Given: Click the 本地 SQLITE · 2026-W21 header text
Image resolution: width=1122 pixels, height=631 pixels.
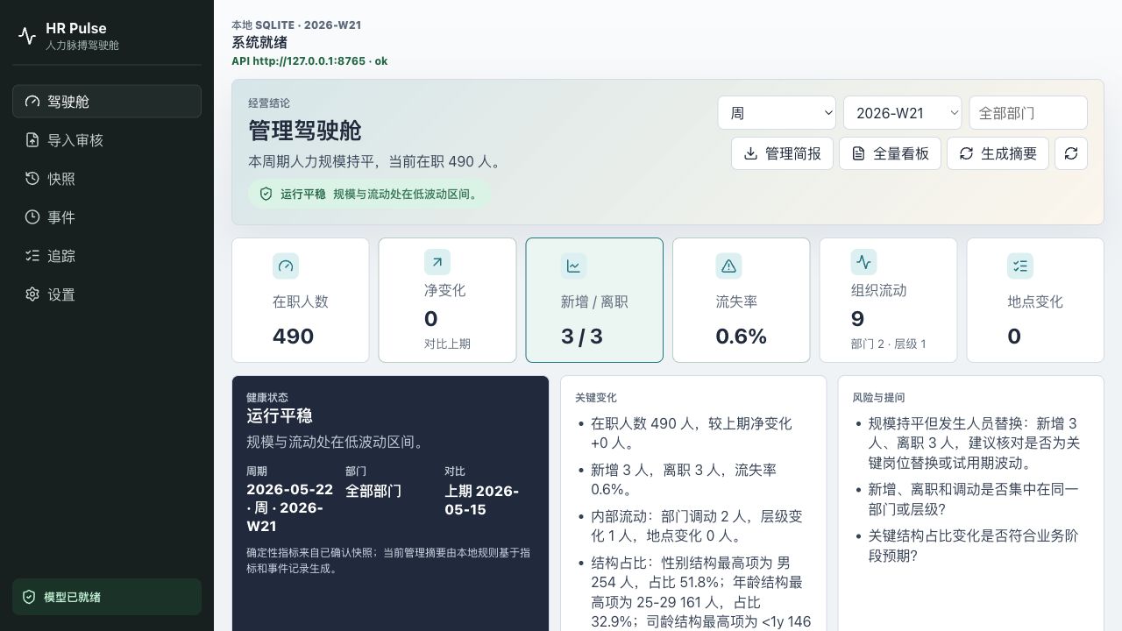Looking at the screenshot, I should point(296,25).
